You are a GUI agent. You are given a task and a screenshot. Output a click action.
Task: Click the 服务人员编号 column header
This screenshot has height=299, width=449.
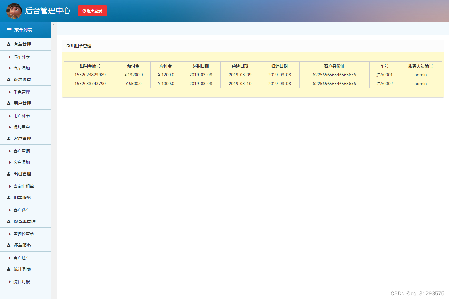[421, 66]
